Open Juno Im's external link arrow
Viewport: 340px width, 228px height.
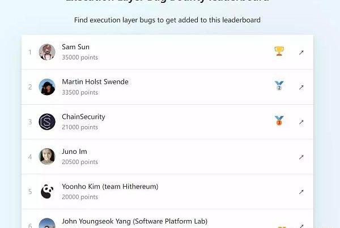click(x=301, y=157)
